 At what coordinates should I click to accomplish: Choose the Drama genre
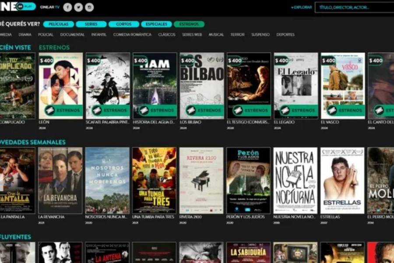pos(25,35)
